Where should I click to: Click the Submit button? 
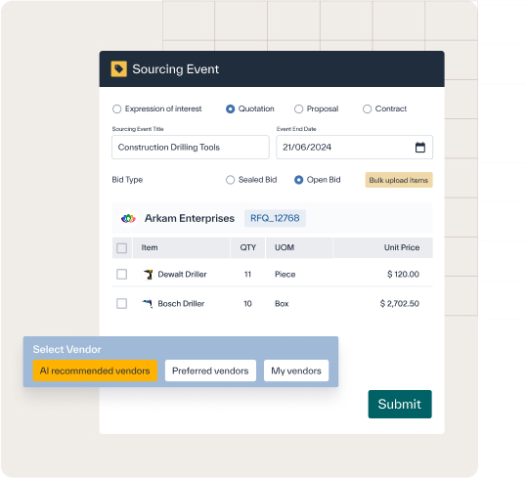tap(400, 405)
